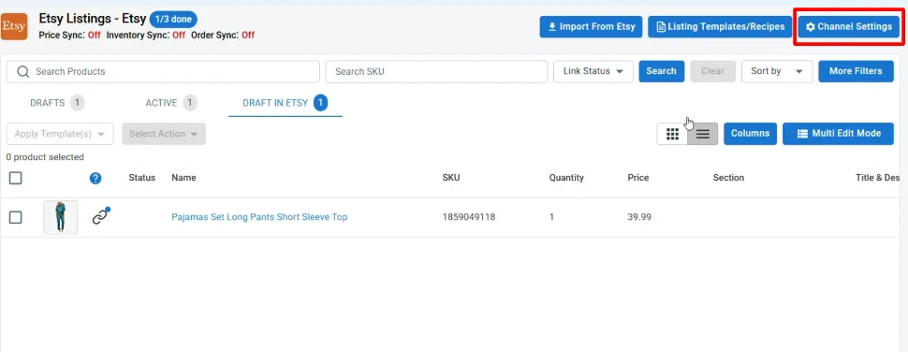
Task: Click the Price column header
Action: coord(638,178)
